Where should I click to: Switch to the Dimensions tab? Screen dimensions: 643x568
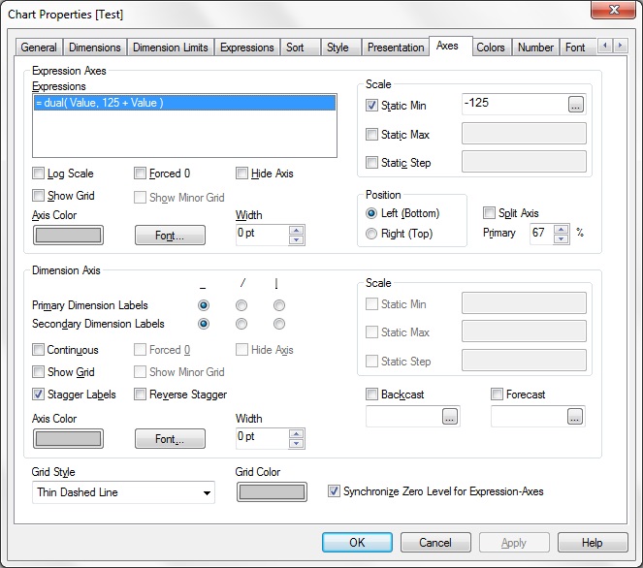95,47
